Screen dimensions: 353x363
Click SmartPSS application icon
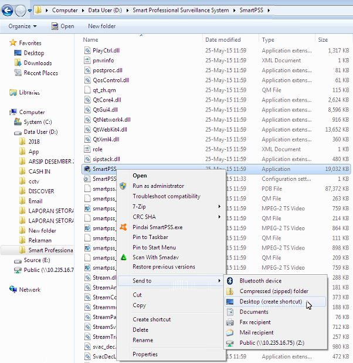[87, 169]
